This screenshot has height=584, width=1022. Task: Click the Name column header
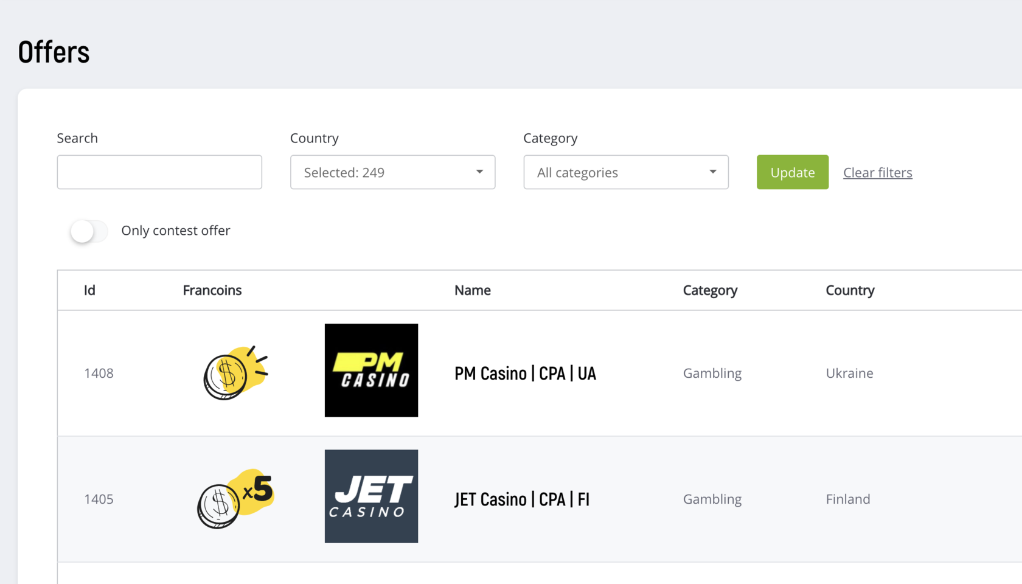473,290
